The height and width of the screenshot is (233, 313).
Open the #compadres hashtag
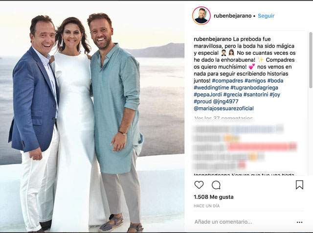227,81
